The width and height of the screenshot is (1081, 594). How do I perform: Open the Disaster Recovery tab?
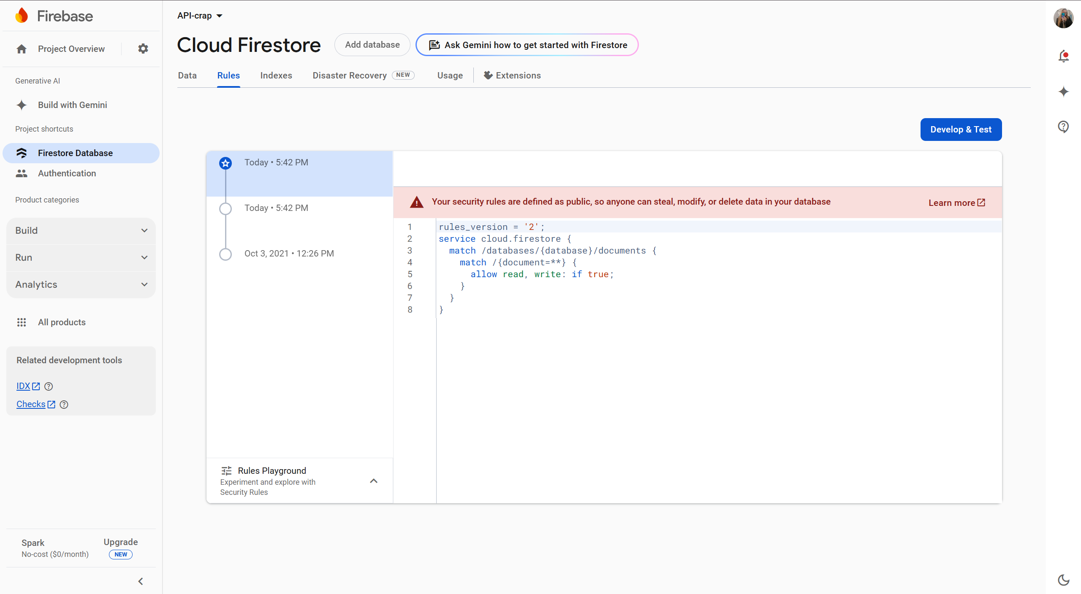pos(364,76)
